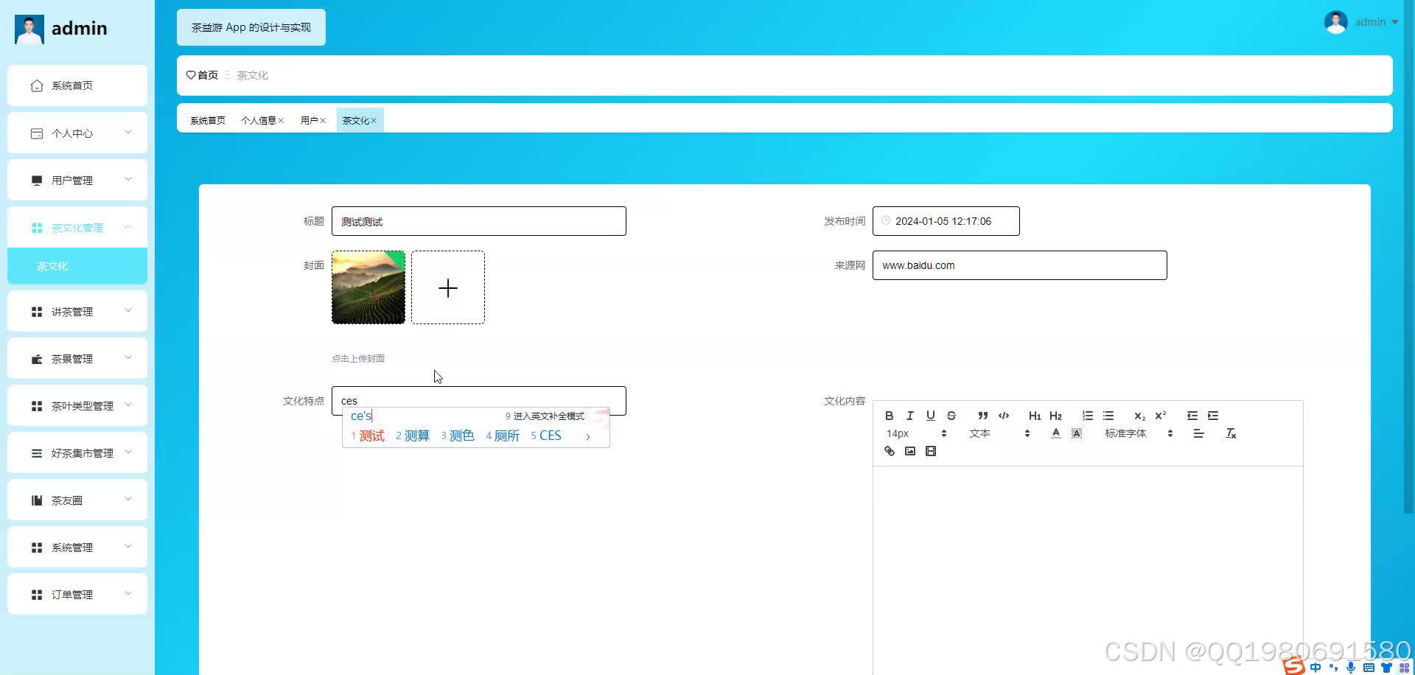This screenshot has height=675, width=1415.
Task: Click the 茶益游 App title button
Action: tap(251, 27)
